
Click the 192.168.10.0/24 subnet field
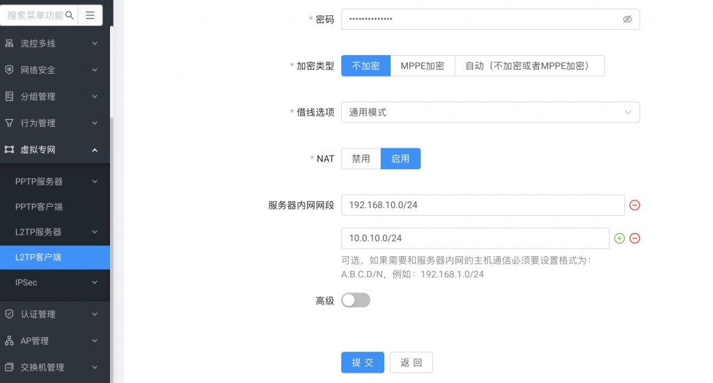pos(483,205)
